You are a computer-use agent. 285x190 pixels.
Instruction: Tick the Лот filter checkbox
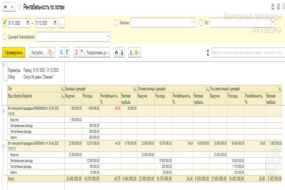click(201, 22)
